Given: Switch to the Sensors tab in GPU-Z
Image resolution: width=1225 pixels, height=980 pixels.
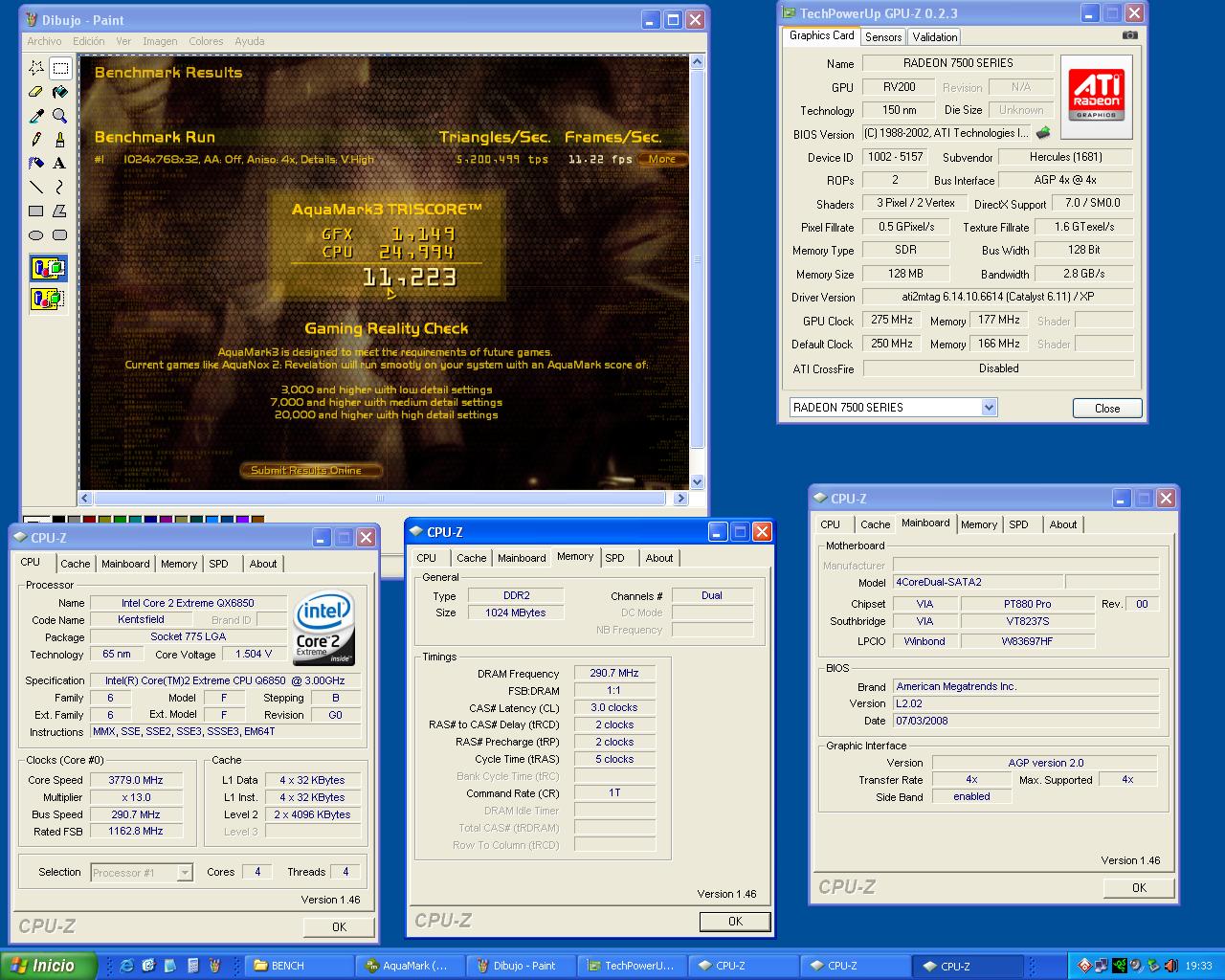Looking at the screenshot, I should coord(883,36).
